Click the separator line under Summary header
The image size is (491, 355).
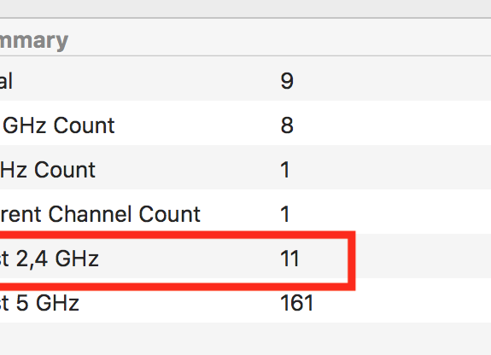246,56
